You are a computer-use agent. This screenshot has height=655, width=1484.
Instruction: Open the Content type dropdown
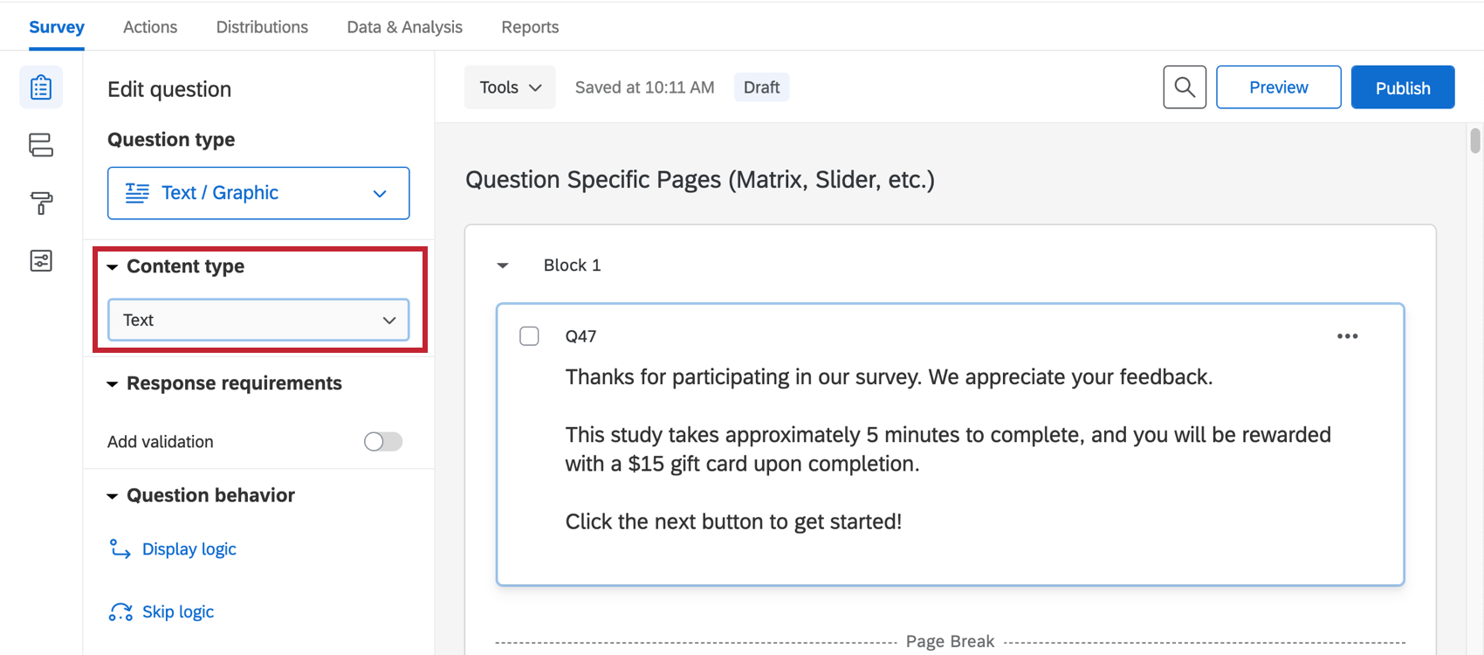coord(258,320)
